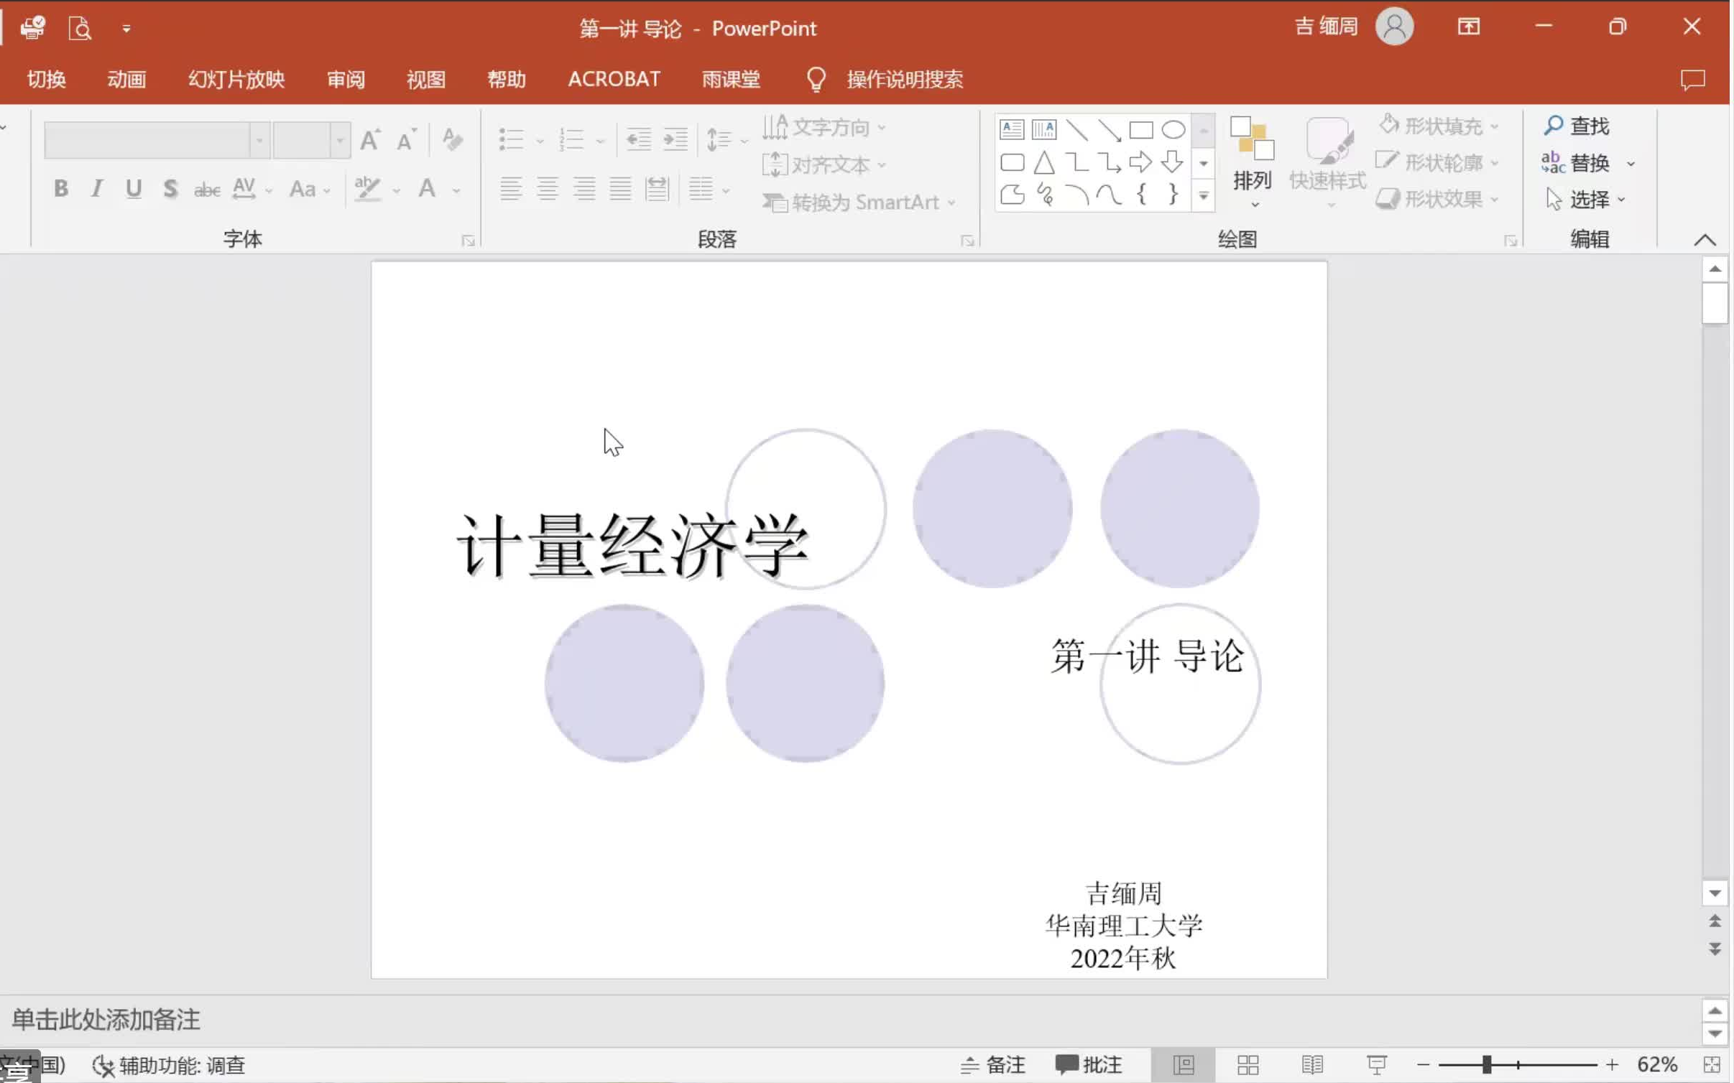Toggle justify text alignment
Image resolution: width=1734 pixels, height=1083 pixels.
click(620, 189)
